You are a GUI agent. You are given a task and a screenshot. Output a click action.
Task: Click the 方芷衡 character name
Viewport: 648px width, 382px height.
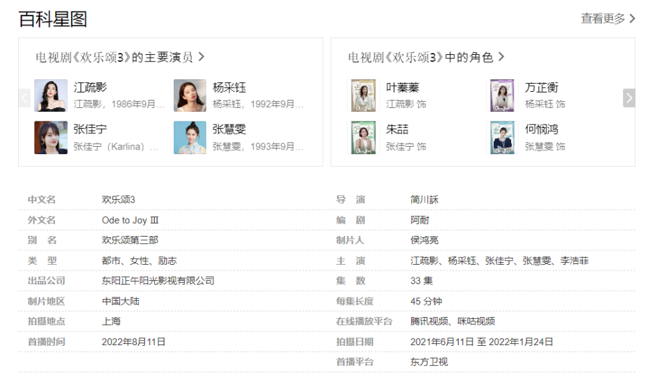click(x=541, y=88)
